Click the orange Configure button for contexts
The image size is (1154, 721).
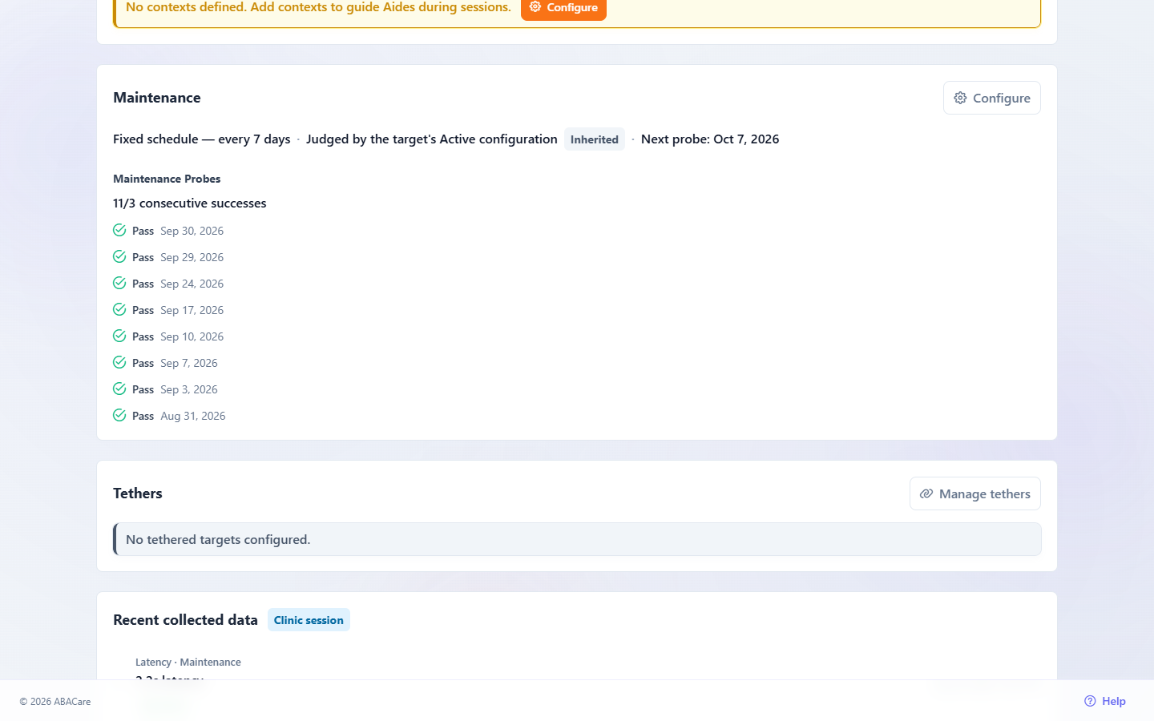tap(563, 8)
